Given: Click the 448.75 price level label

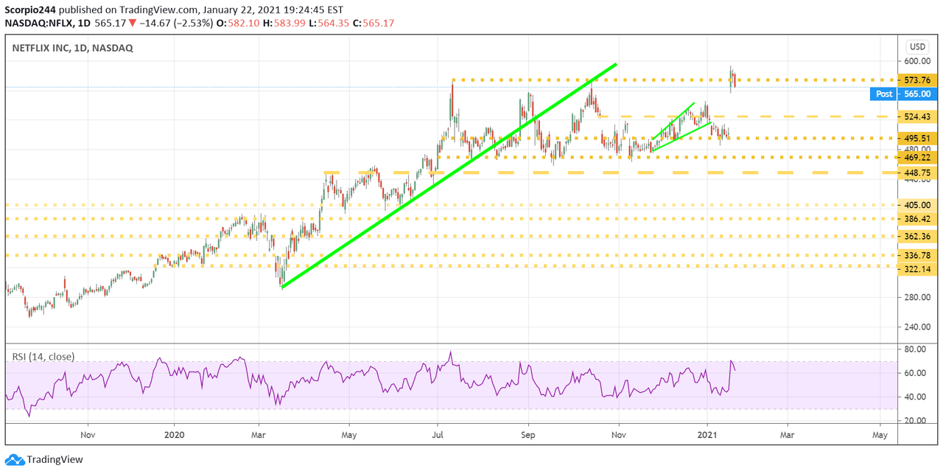Looking at the screenshot, I should (x=917, y=172).
